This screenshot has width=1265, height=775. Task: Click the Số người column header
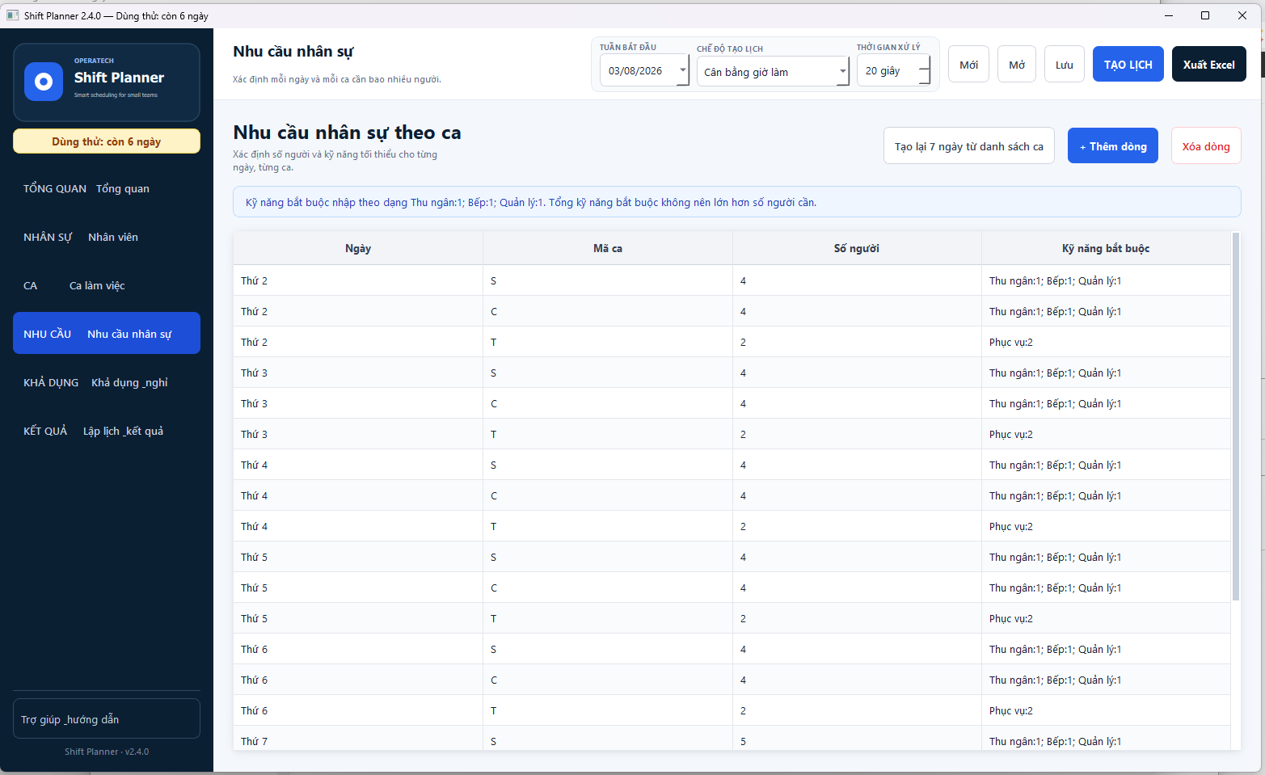click(x=857, y=248)
